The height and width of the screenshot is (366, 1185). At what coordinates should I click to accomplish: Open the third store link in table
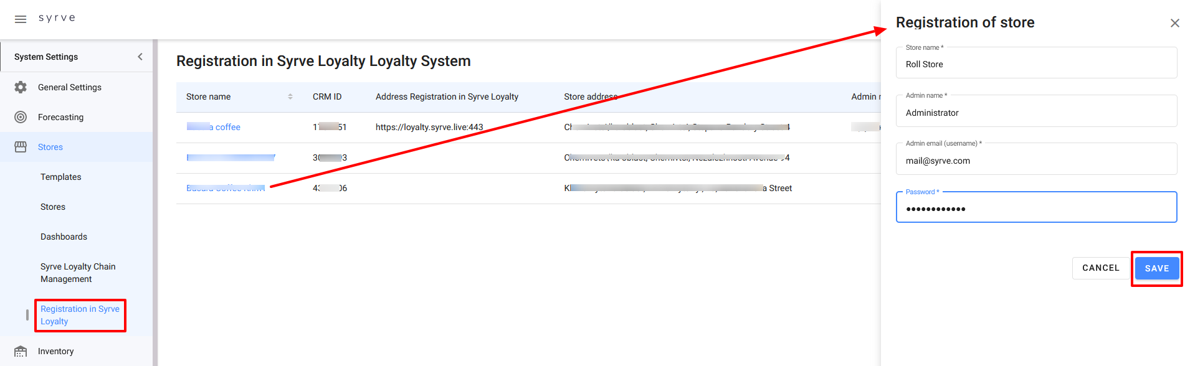pyautogui.click(x=226, y=188)
